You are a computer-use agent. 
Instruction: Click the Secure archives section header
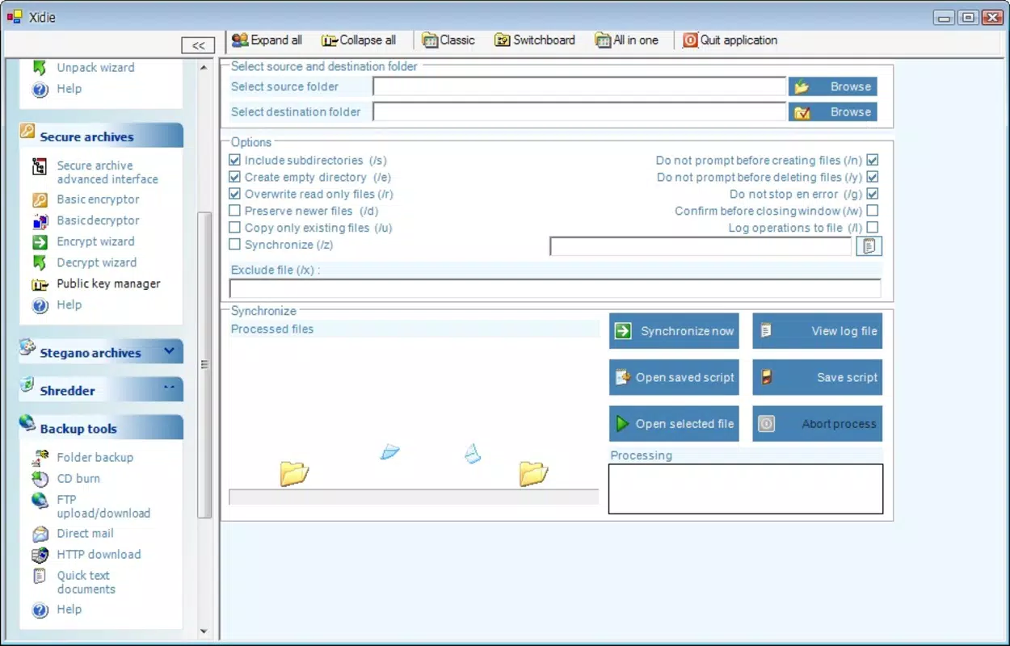point(101,136)
